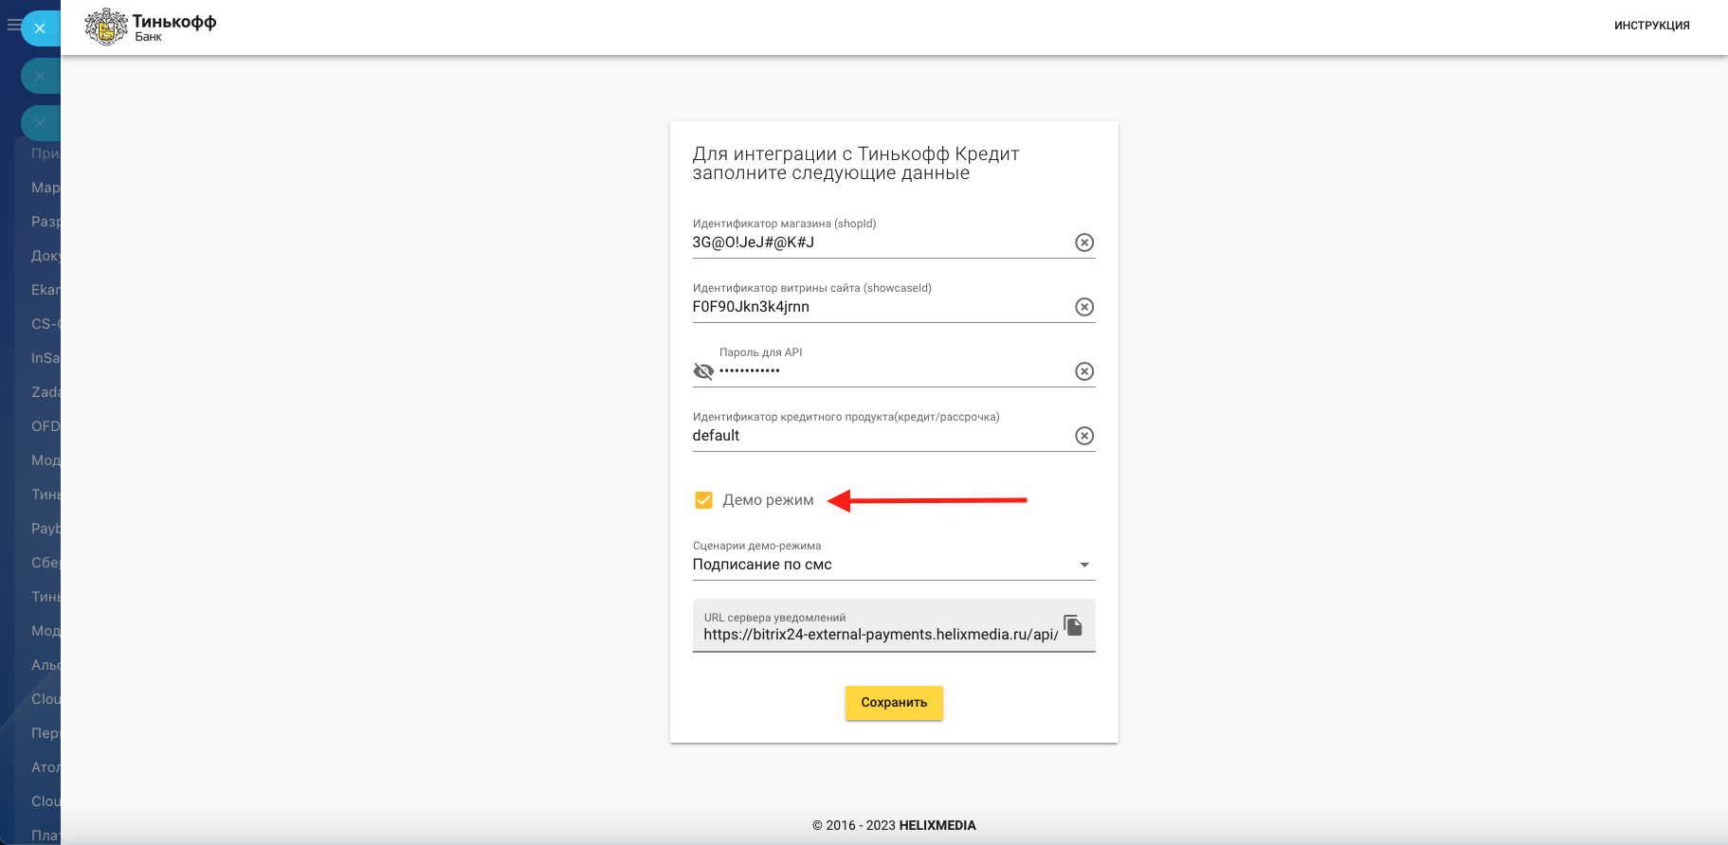Viewport: 1728px width, 845px height.
Task: Toggle API password visibility eye icon
Action: point(703,371)
